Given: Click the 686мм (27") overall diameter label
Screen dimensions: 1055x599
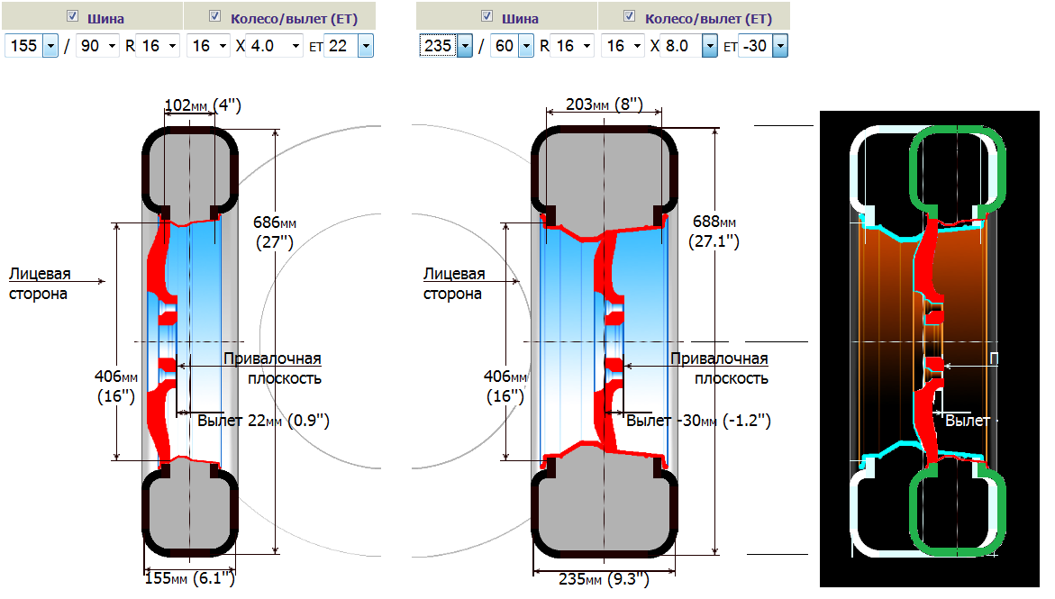Looking at the screenshot, I should pyautogui.click(x=275, y=232).
